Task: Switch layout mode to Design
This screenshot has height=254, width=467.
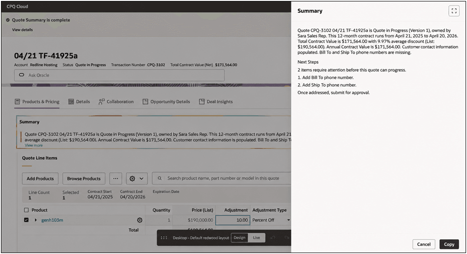Action: point(239,238)
